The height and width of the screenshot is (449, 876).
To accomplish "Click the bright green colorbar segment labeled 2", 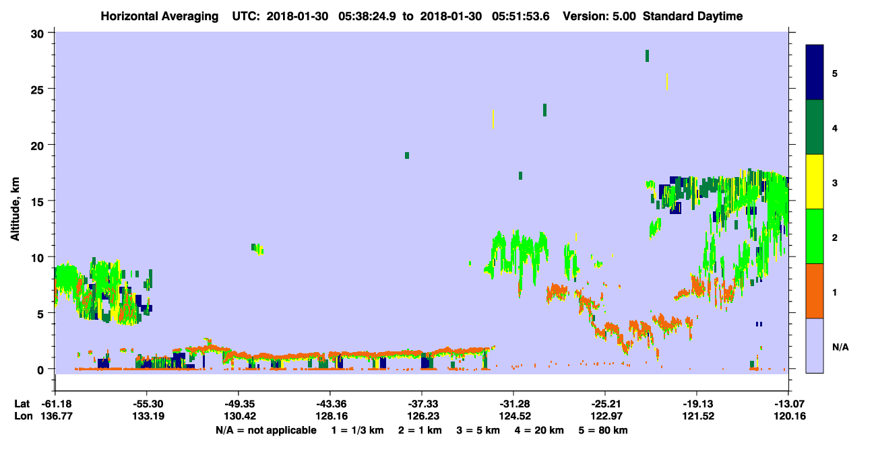I will pyautogui.click(x=815, y=236).
